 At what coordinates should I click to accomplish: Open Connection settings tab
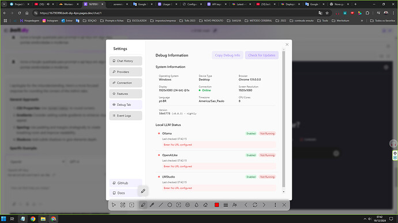click(126, 83)
